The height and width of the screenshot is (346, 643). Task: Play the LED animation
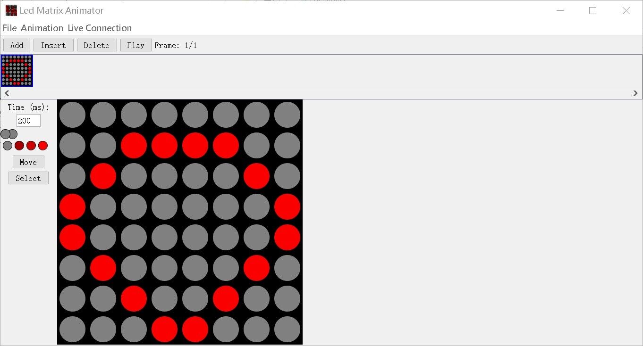135,45
